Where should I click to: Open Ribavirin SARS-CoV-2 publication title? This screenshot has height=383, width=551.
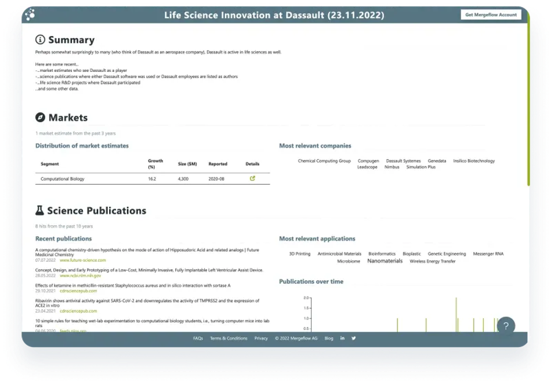147,303
